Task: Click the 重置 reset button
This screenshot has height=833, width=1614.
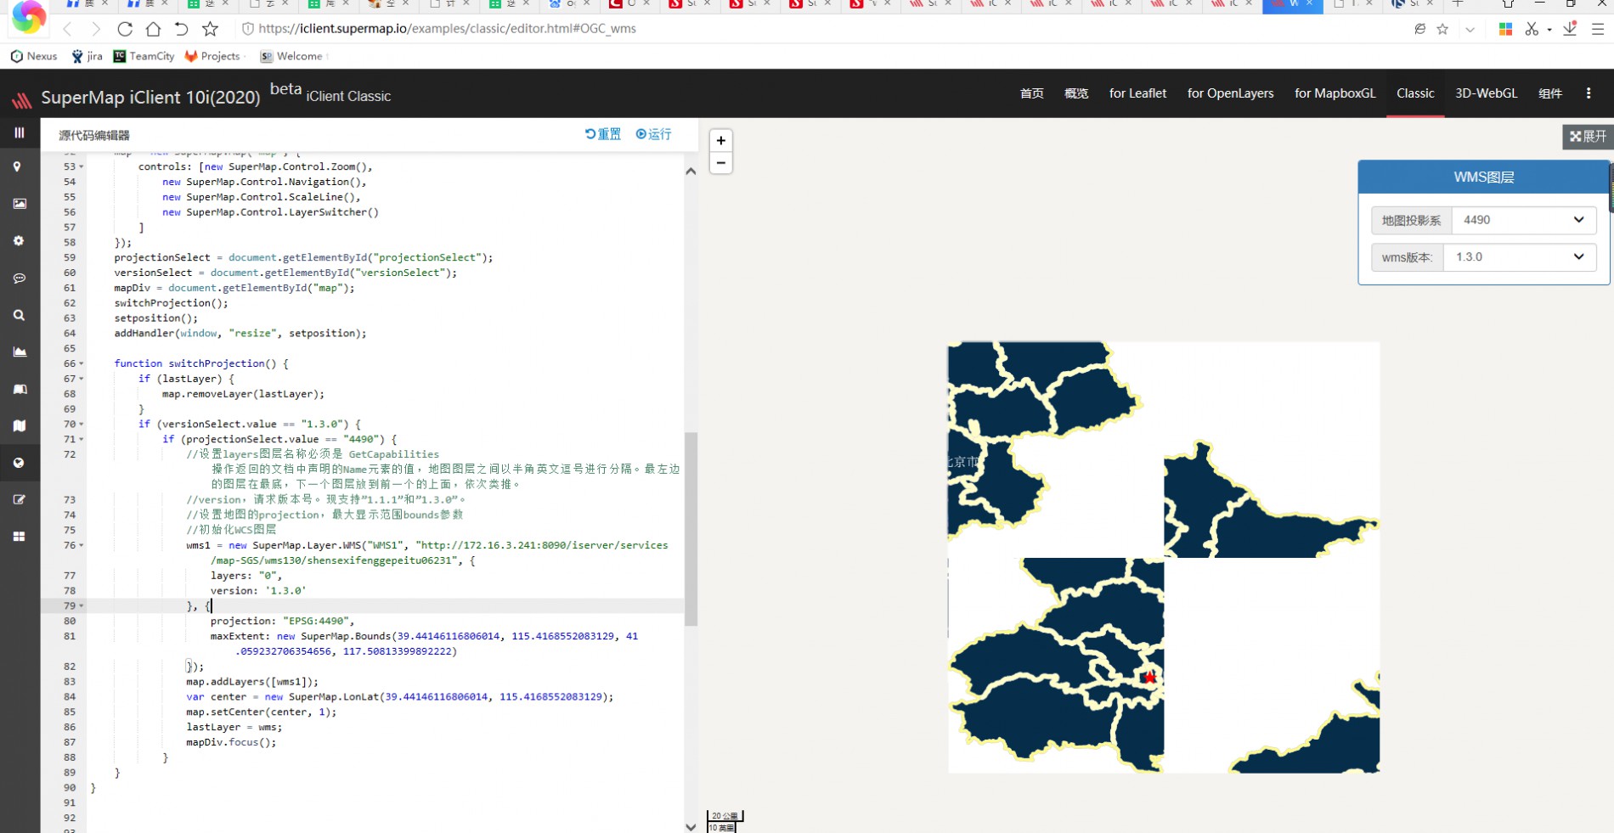Action: tap(603, 134)
